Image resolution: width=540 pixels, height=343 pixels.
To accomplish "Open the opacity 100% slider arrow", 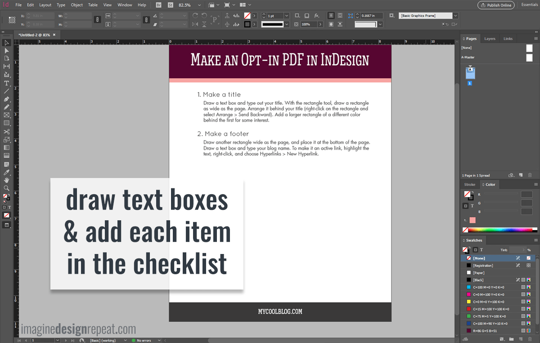I will [x=320, y=24].
